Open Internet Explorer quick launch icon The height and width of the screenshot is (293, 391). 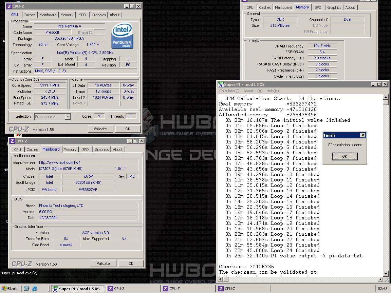(x=35, y=289)
